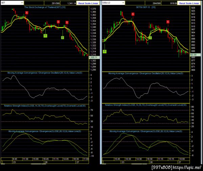Click date 26 on the SET timeline
This screenshot has width=203, height=171.
point(46,162)
